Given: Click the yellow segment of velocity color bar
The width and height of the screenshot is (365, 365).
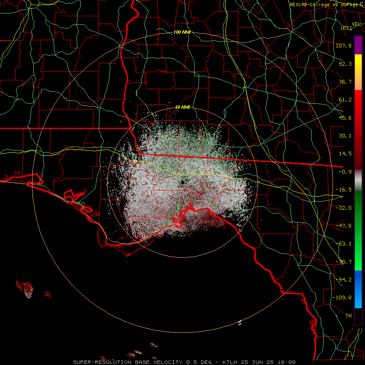Looking at the screenshot, I should click(x=358, y=63).
